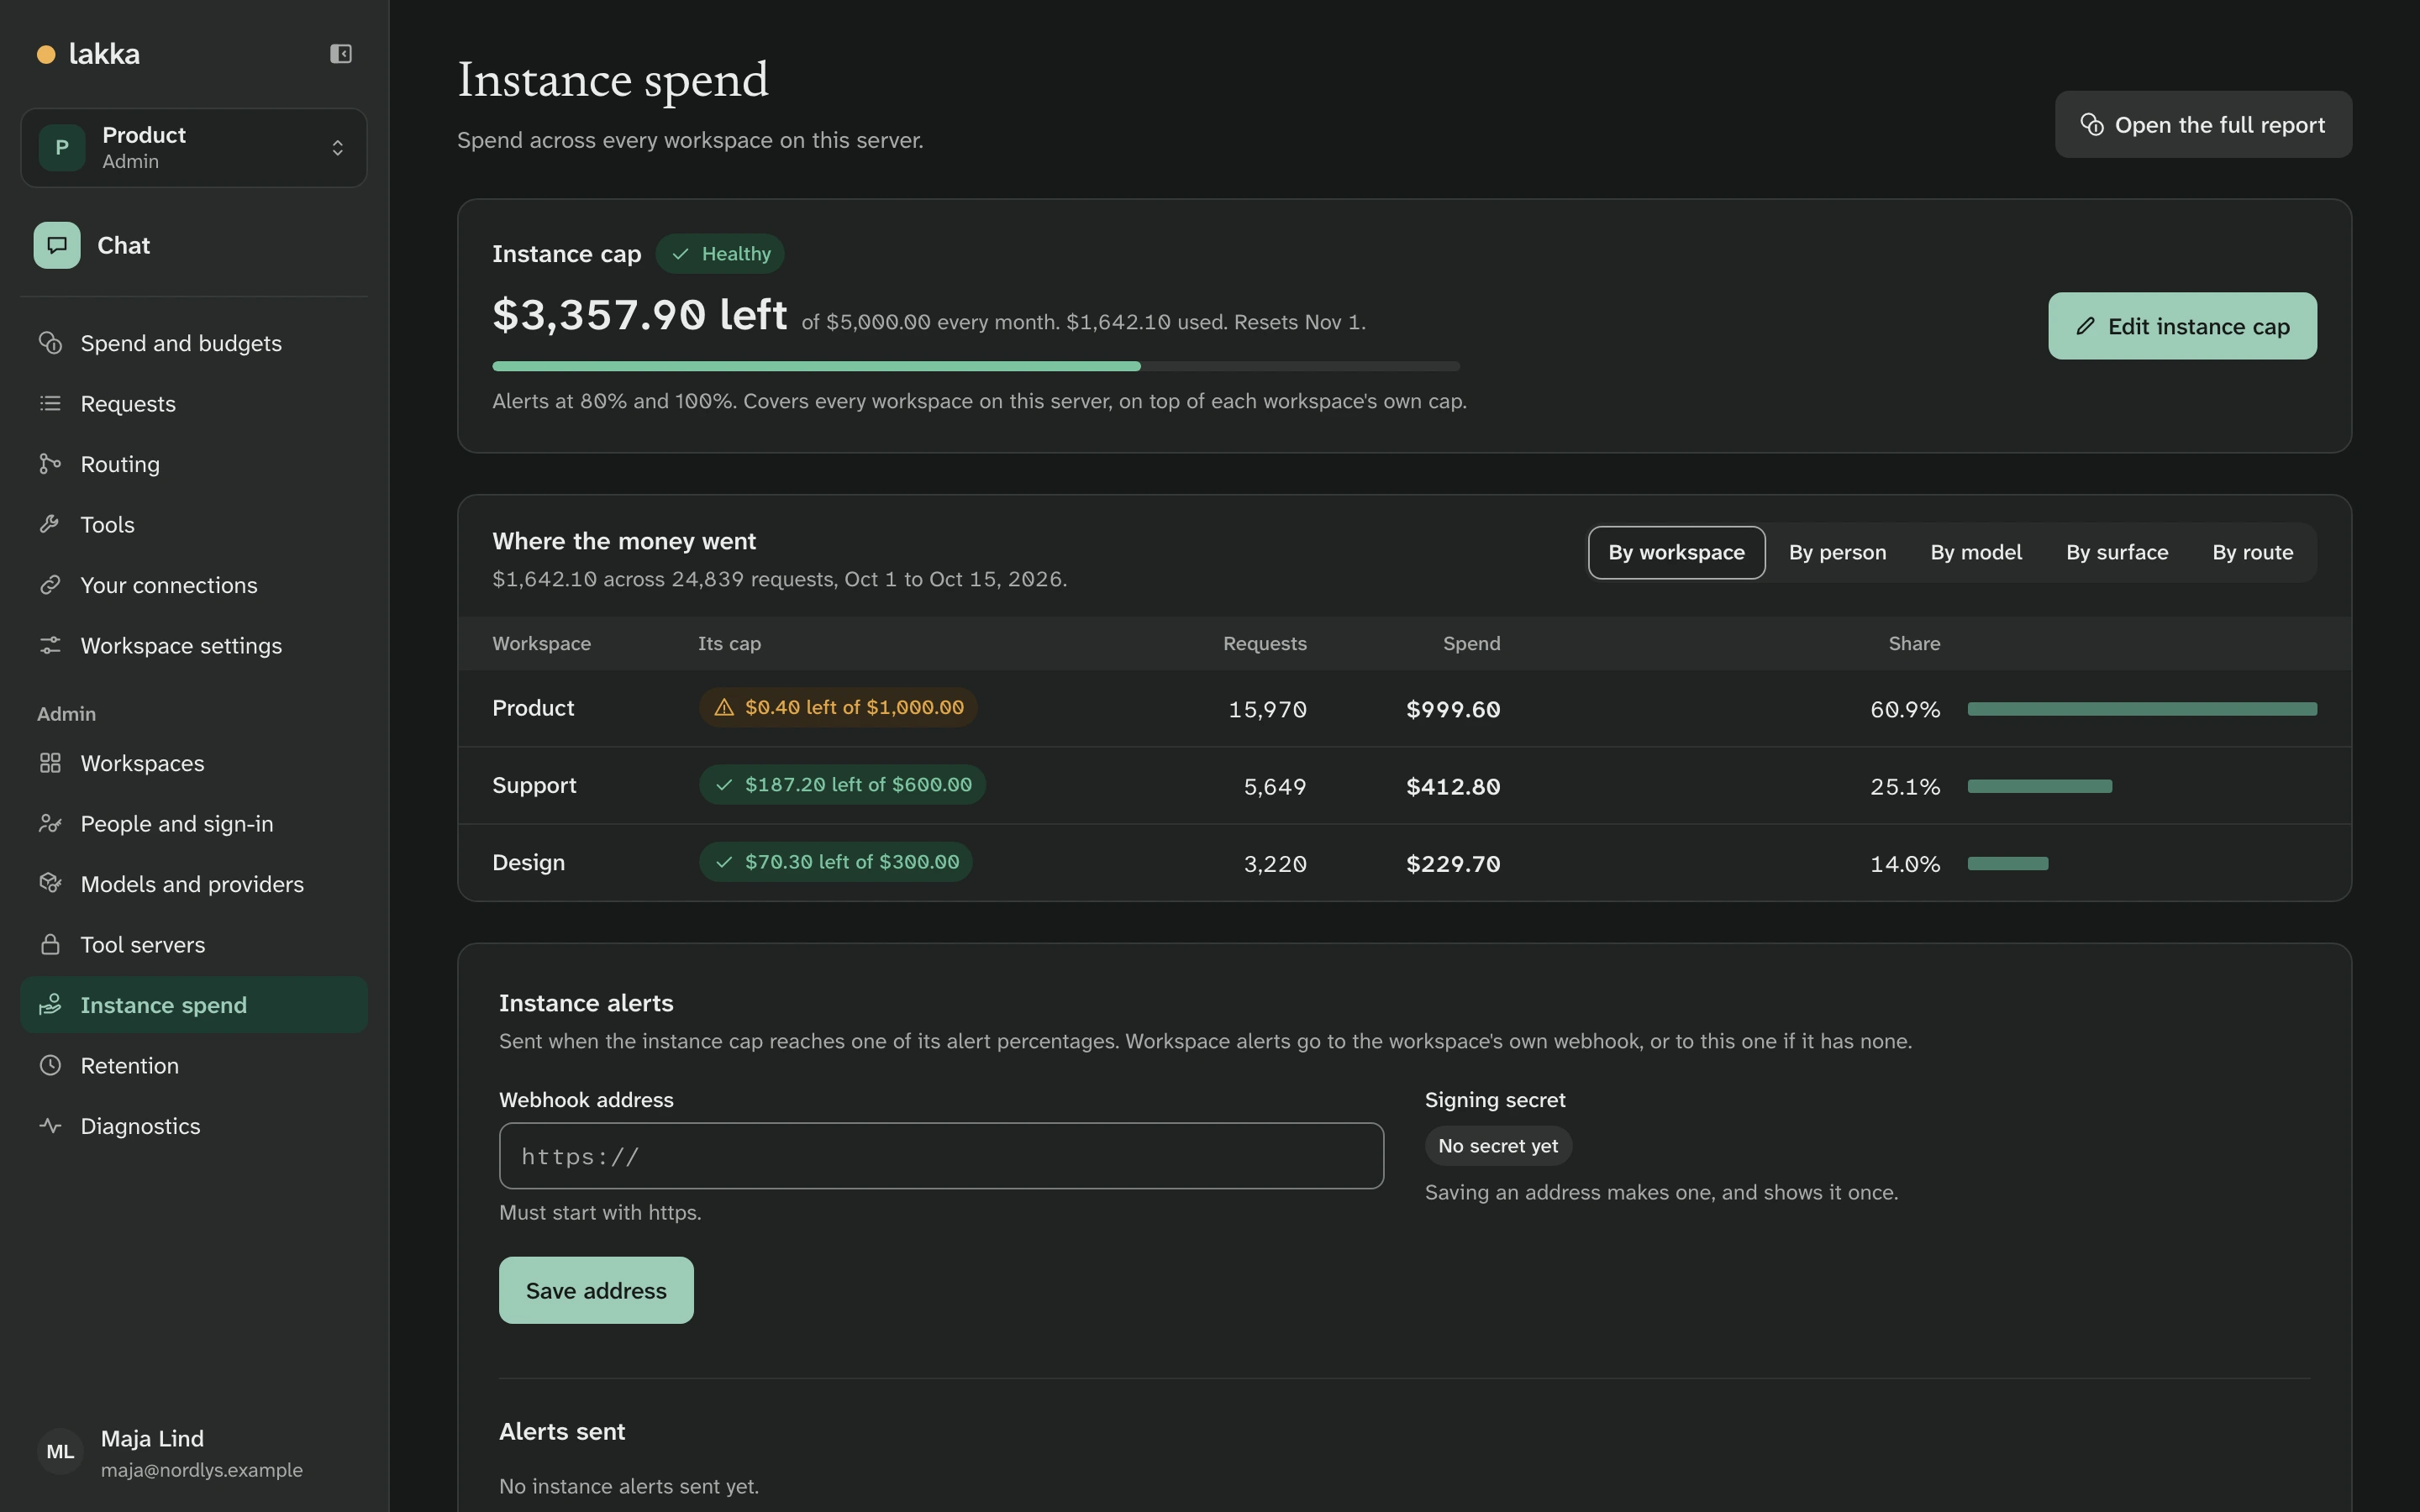Click the Save address button
This screenshot has height=1512, width=2420.
596,1290
